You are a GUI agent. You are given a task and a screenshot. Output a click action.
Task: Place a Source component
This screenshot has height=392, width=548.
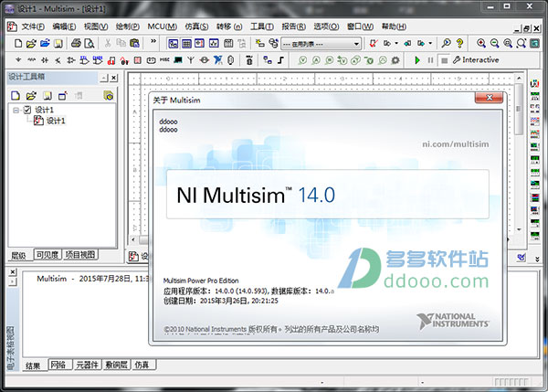18,60
